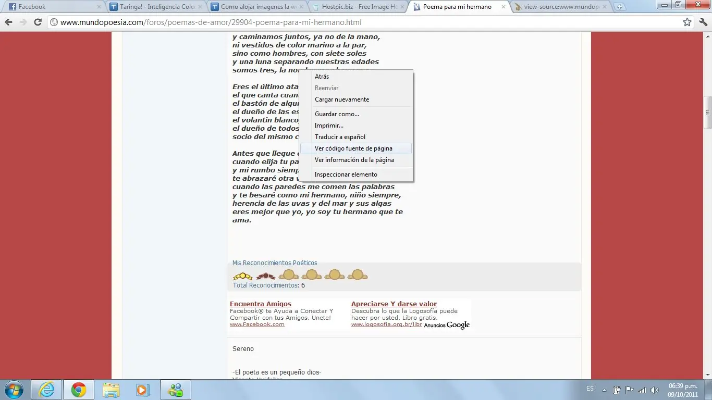The height and width of the screenshot is (400, 712).
Task: Click the ES language indicator
Action: tap(590, 389)
